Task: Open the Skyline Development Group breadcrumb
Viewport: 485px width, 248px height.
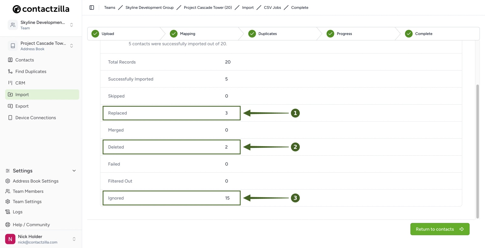Action: tap(149, 8)
